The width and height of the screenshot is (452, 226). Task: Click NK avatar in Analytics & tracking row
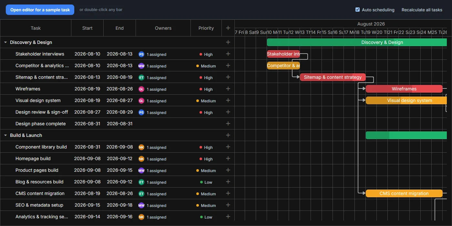click(141, 217)
